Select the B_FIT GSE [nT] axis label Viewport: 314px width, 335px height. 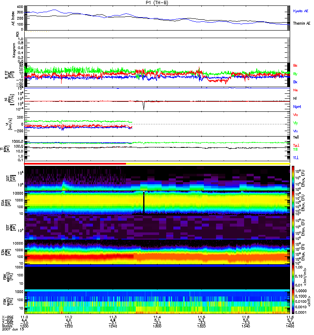10,75
